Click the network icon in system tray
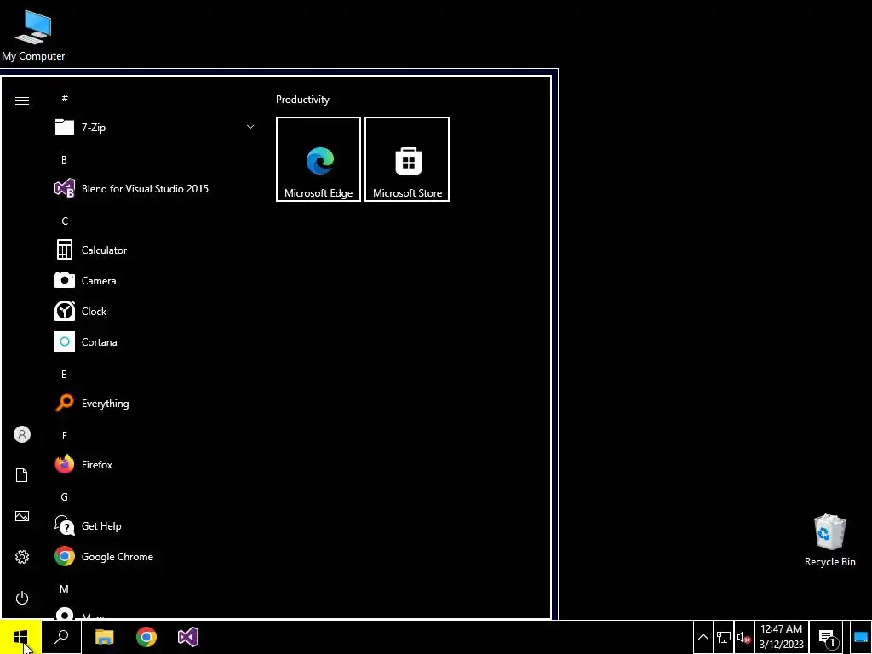 [x=724, y=637]
